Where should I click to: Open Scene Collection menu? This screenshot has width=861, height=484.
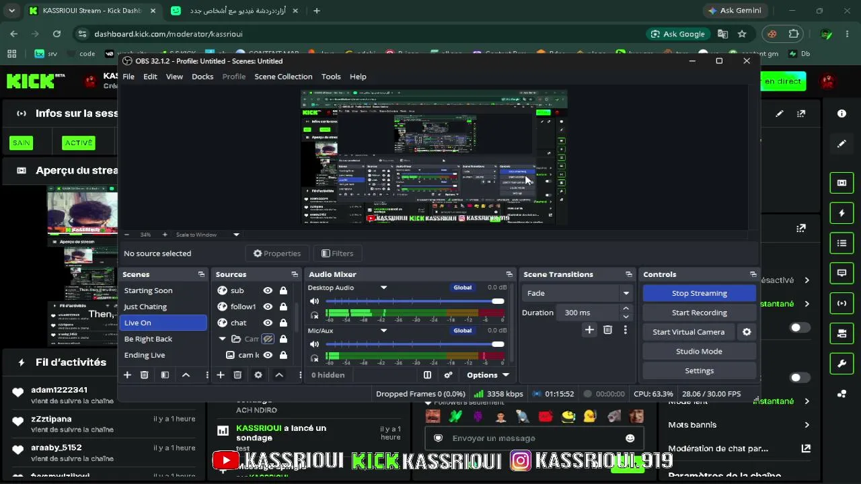coord(283,77)
